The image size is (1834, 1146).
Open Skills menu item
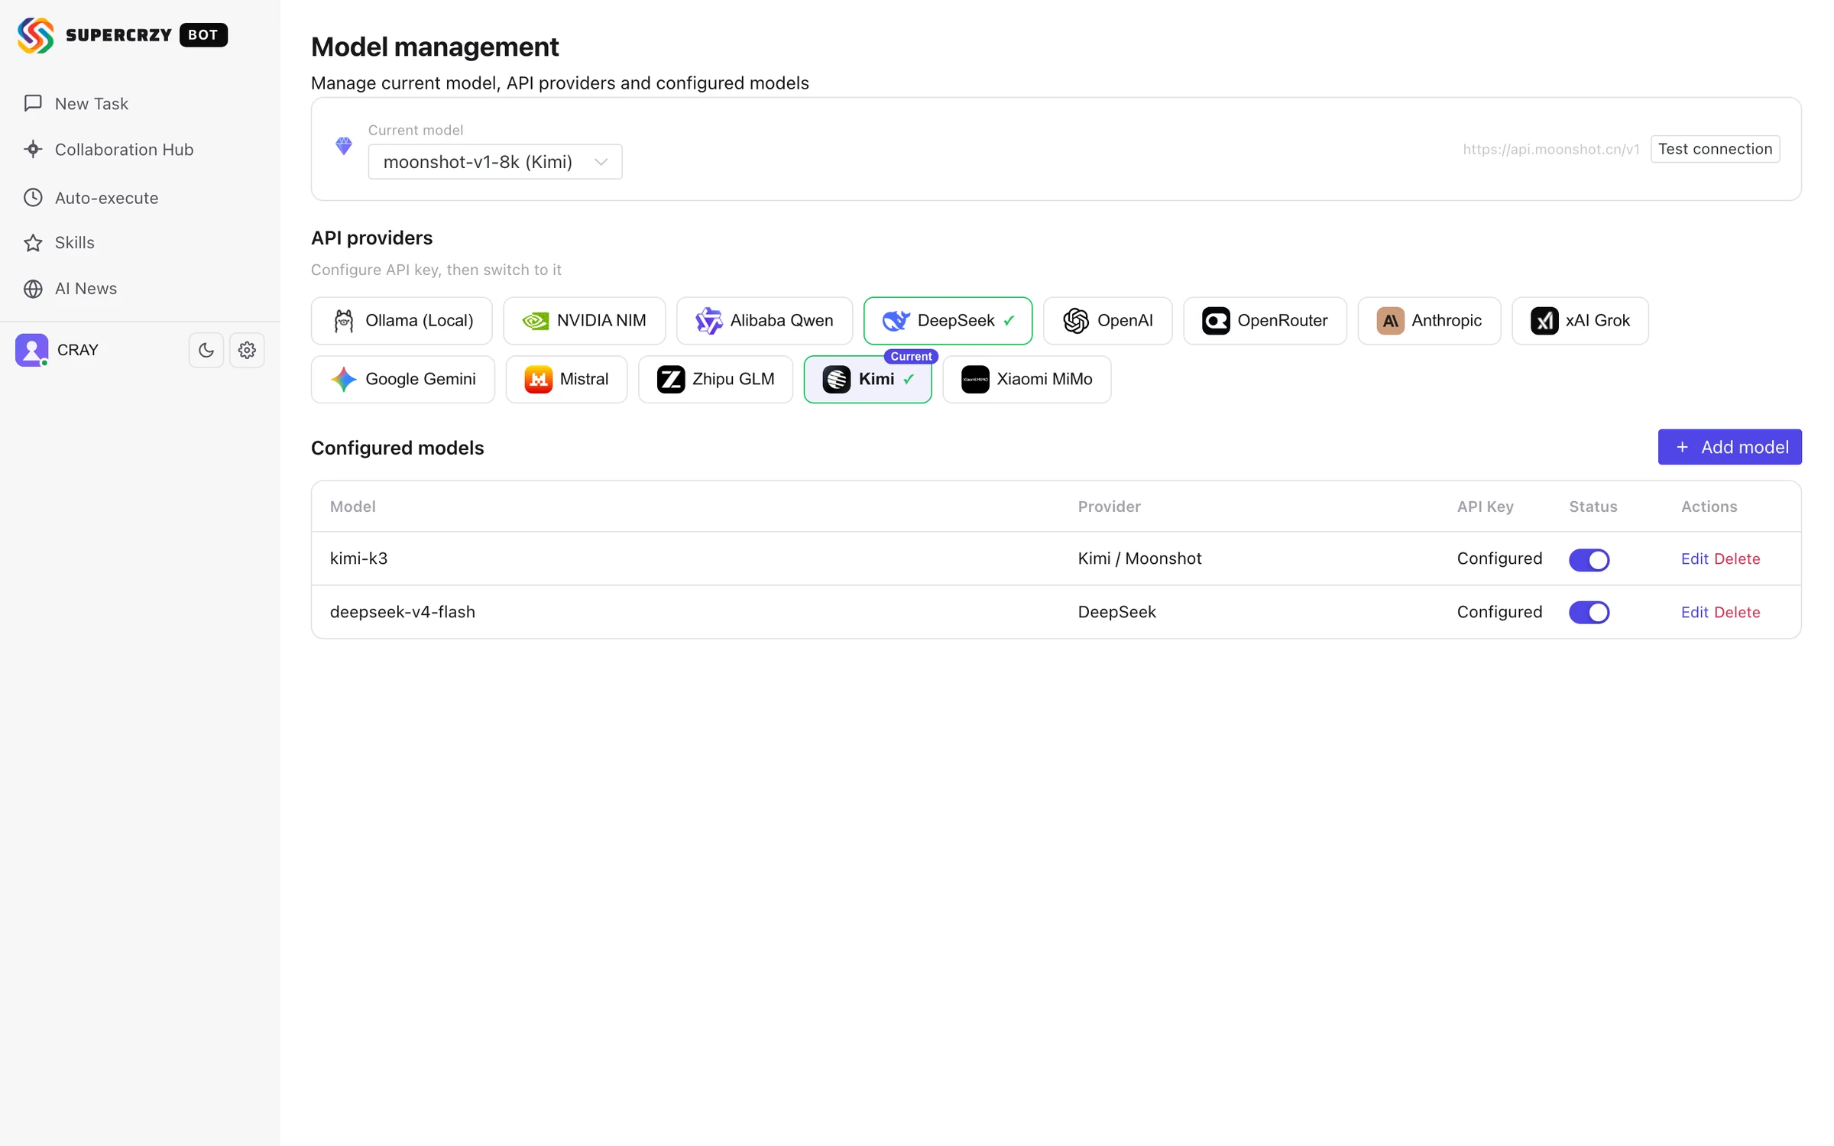click(x=75, y=243)
